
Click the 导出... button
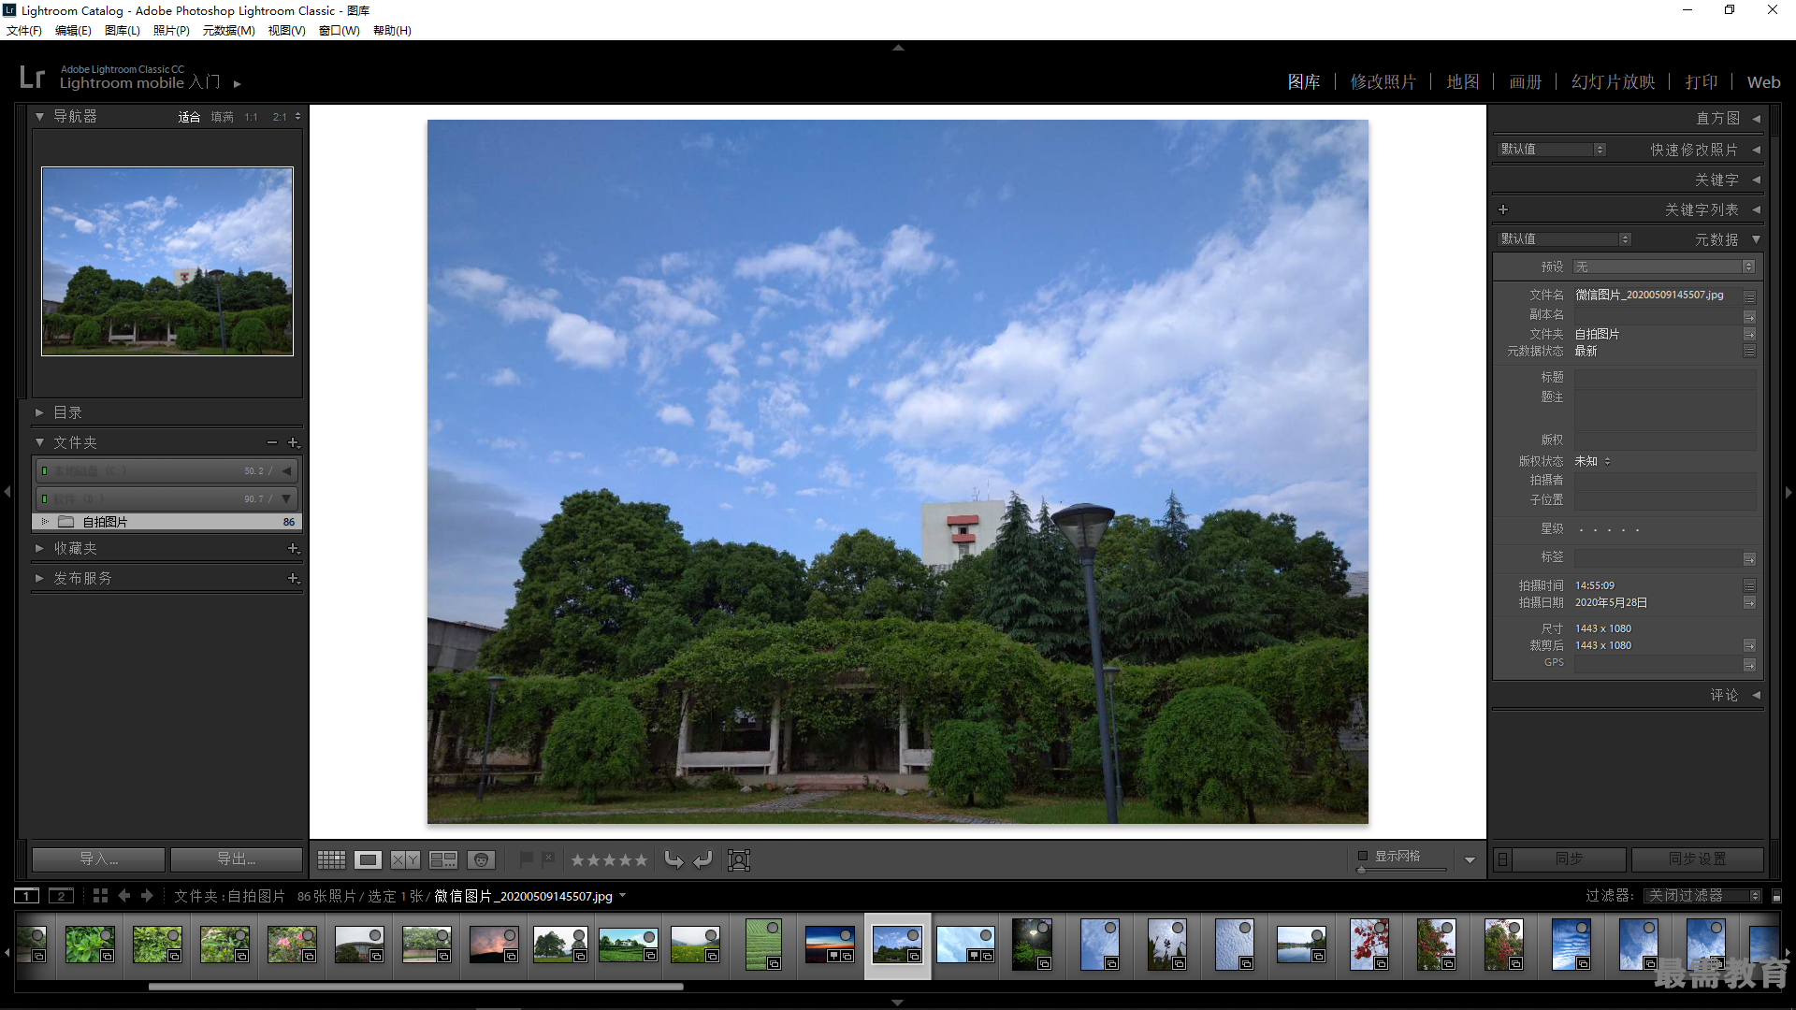click(237, 858)
